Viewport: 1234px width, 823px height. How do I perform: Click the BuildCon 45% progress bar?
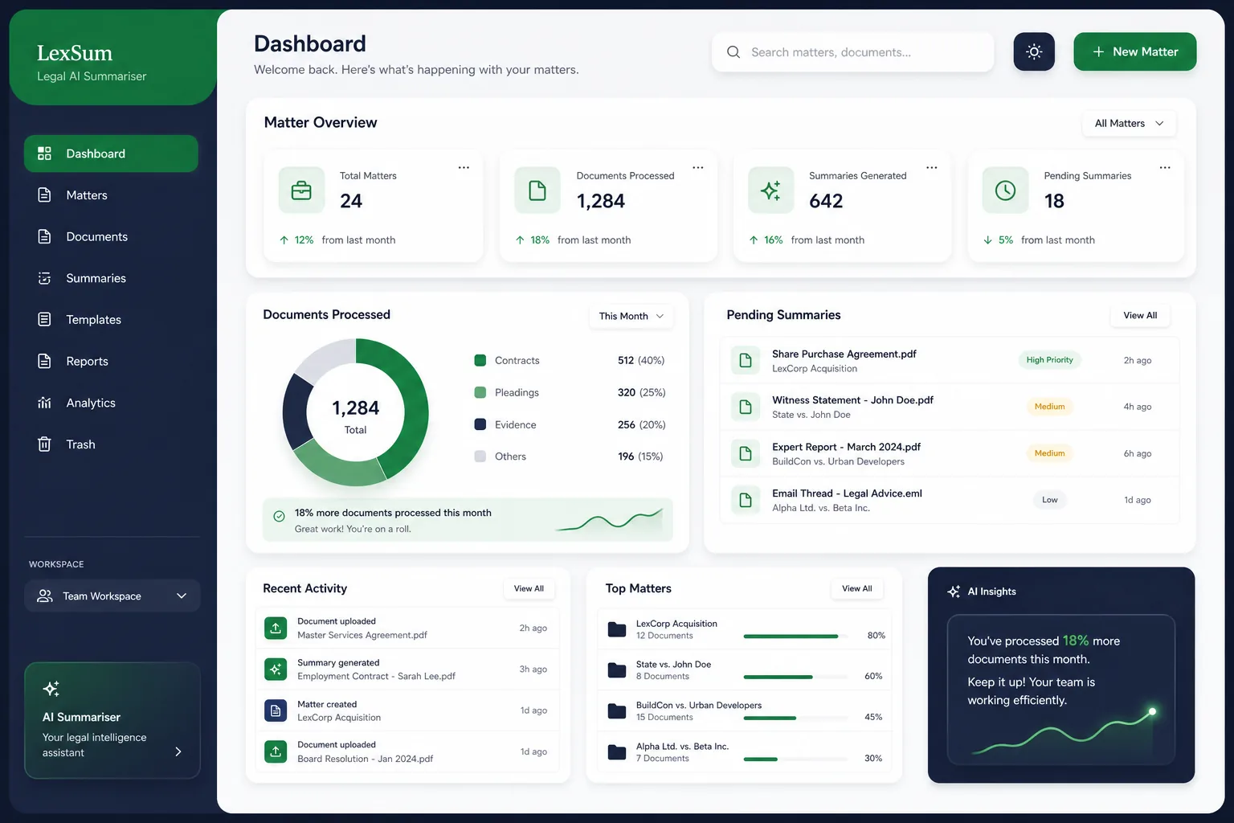795,718
